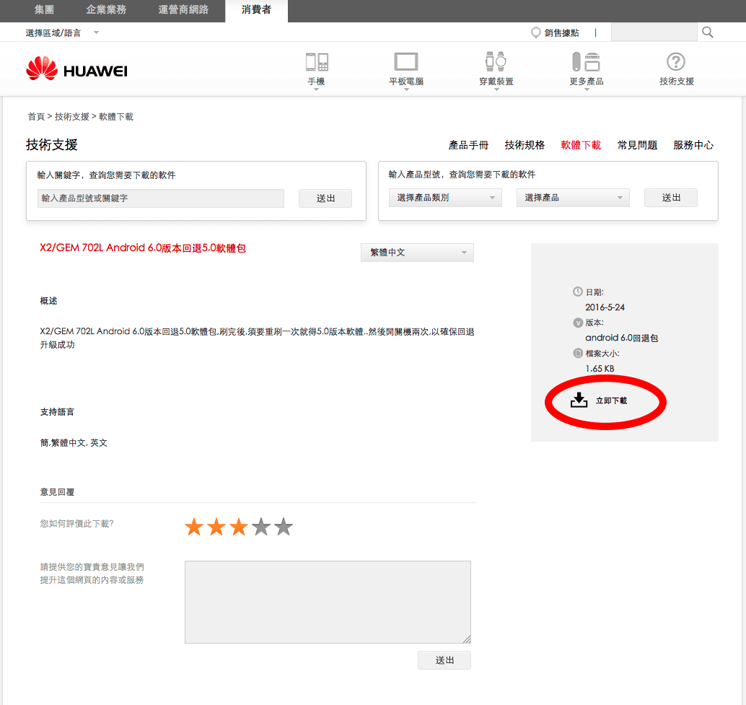
Task: Go to 首頁 in the breadcrumb
Action: point(36,117)
